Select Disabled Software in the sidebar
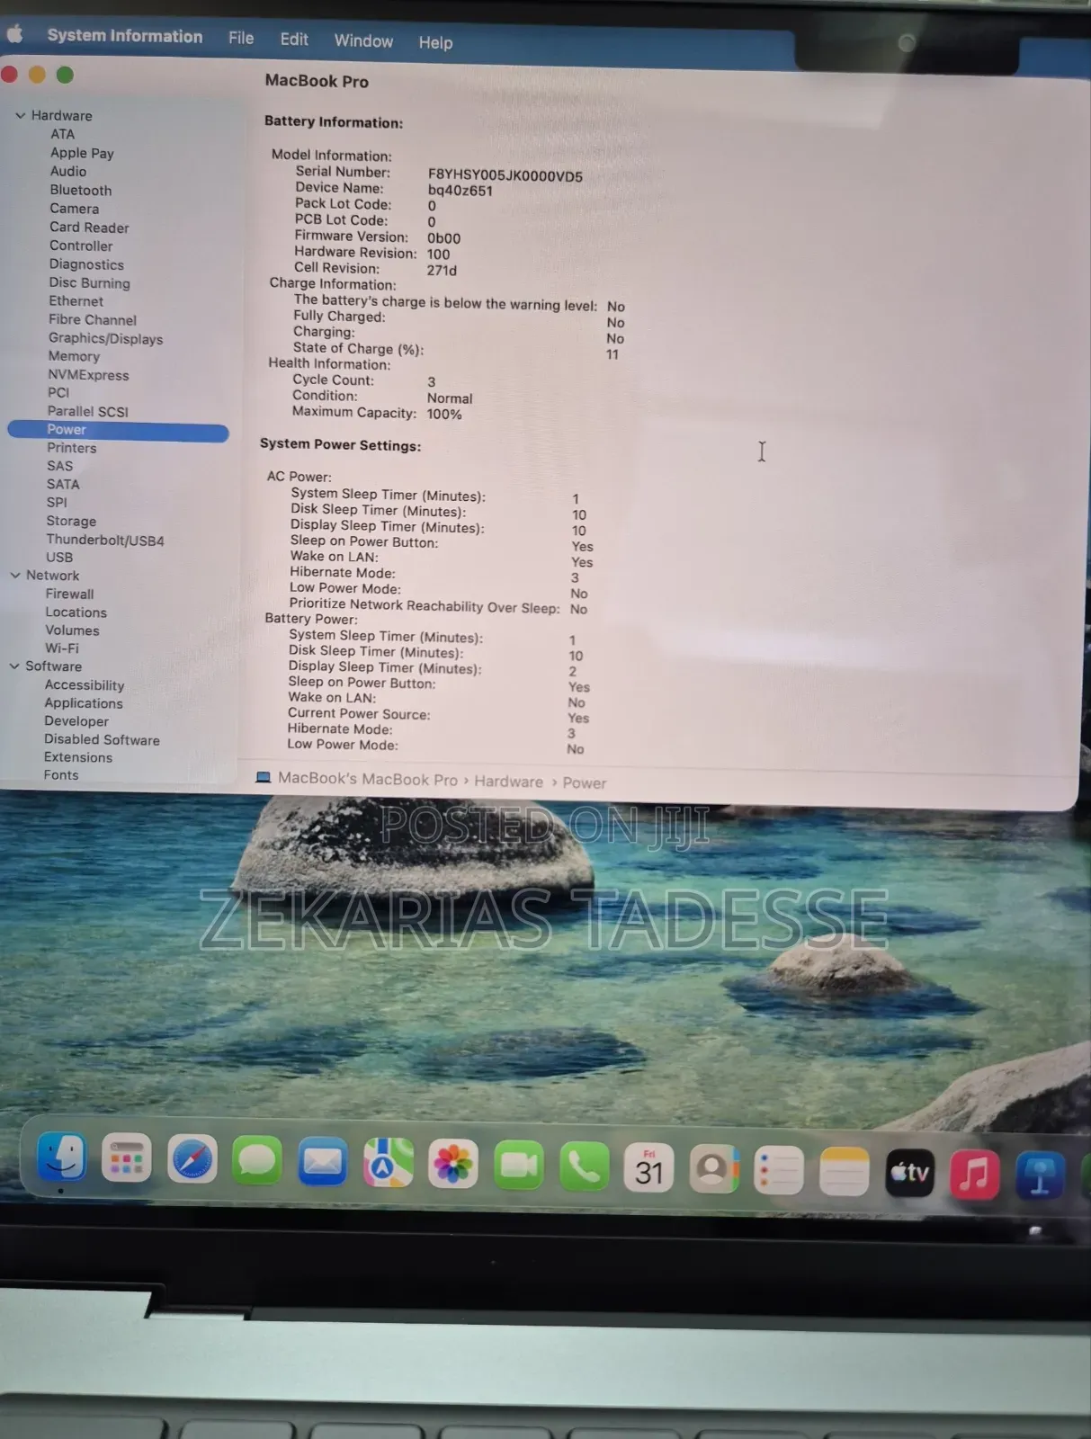This screenshot has width=1091, height=1439. click(102, 739)
